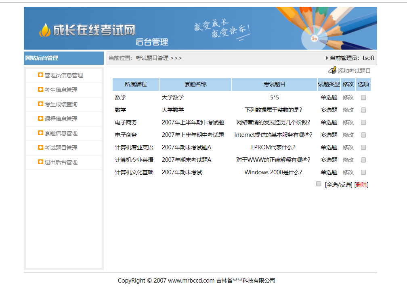This screenshot has height=287, width=407.
Task: Click 添加考试题目 link
Action: [354, 71]
